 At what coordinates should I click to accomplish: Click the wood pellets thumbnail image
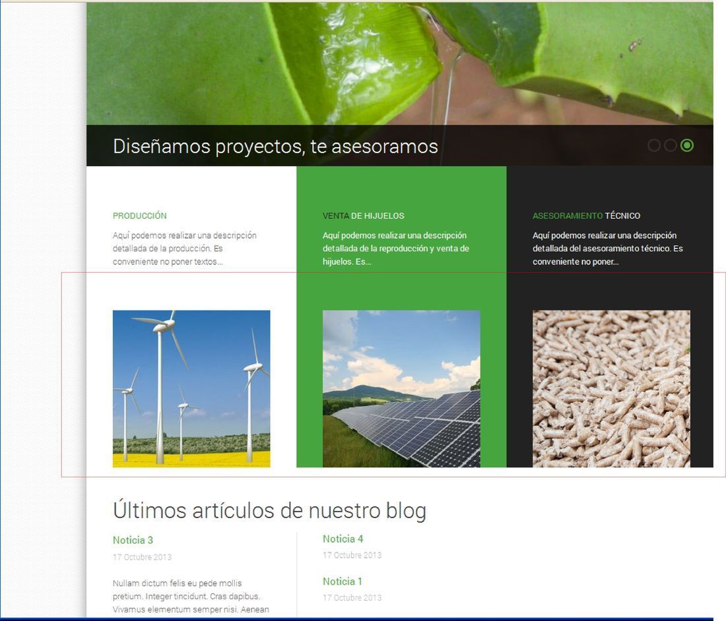[611, 388]
